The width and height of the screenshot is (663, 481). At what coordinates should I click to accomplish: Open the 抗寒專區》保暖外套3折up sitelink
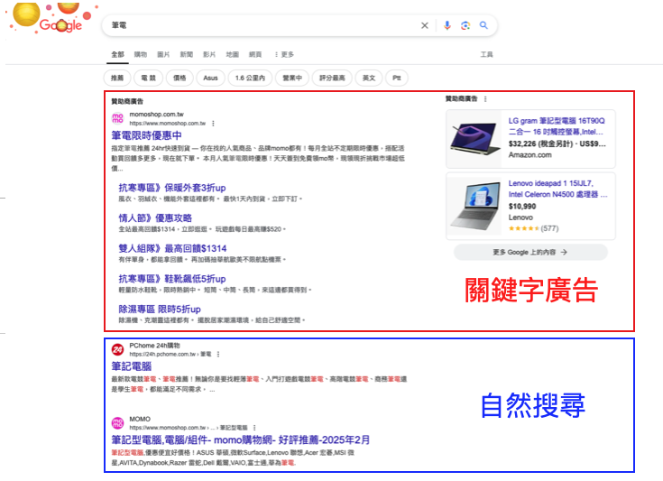pos(172,188)
